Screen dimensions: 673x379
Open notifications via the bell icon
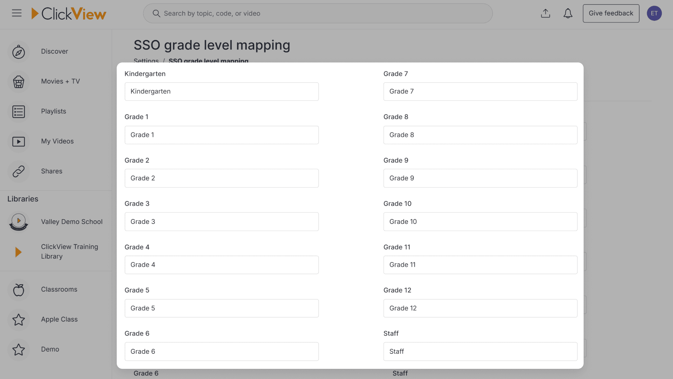tap(568, 13)
